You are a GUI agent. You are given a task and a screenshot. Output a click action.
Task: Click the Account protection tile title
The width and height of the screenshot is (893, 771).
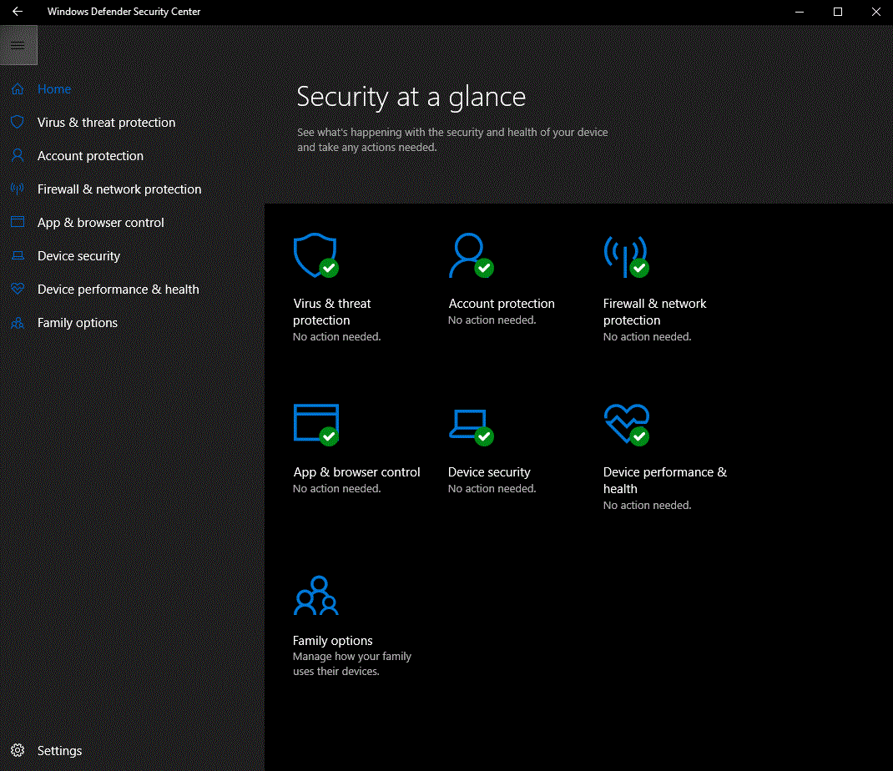pos(502,304)
